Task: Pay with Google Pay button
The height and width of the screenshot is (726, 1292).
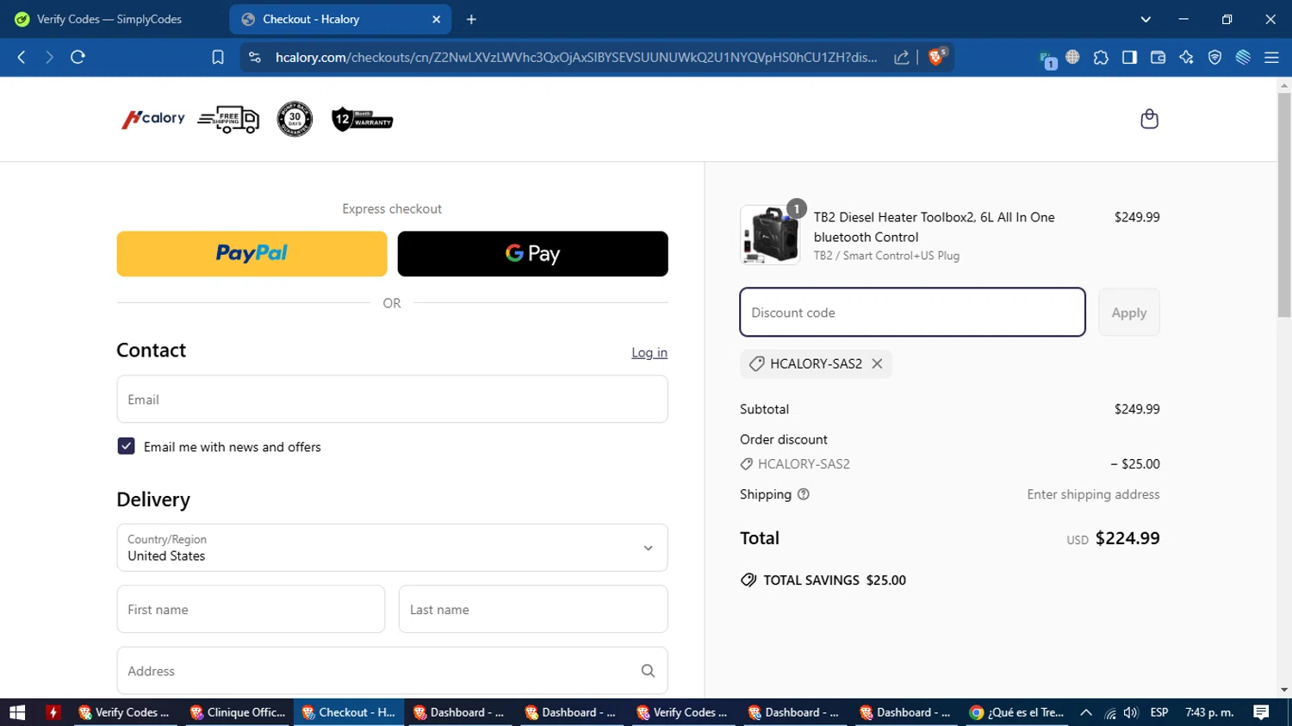Action: click(532, 253)
